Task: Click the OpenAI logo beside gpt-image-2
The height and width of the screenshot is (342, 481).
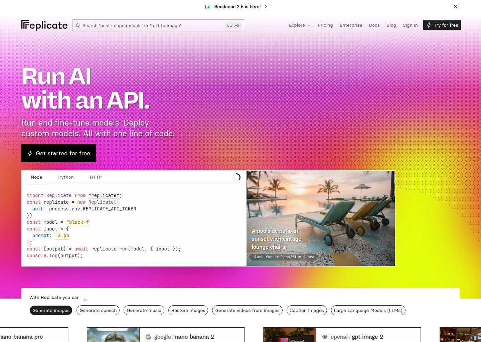Action: pos(325,337)
